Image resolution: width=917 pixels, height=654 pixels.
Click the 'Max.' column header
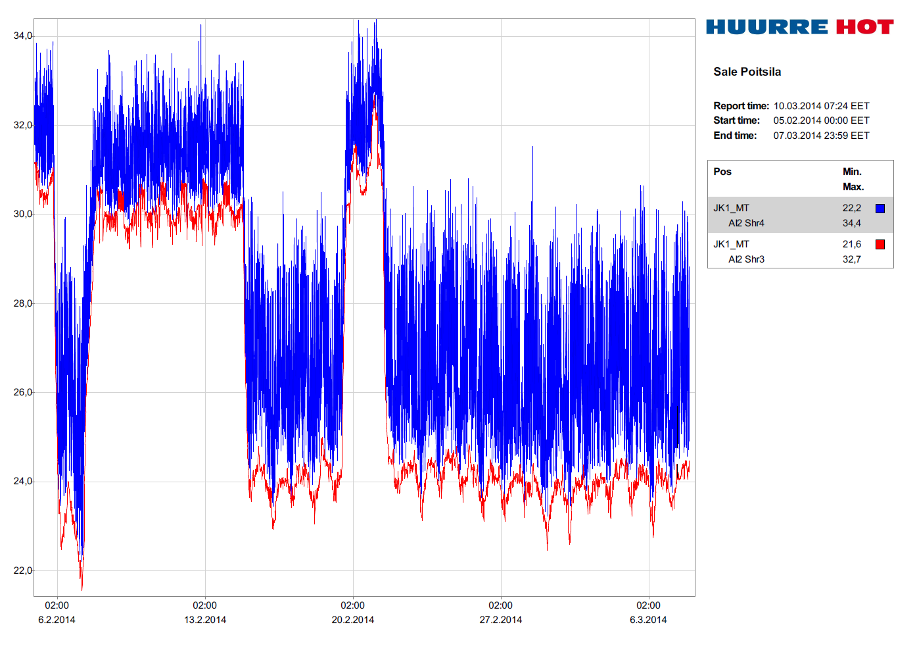pyautogui.click(x=853, y=187)
